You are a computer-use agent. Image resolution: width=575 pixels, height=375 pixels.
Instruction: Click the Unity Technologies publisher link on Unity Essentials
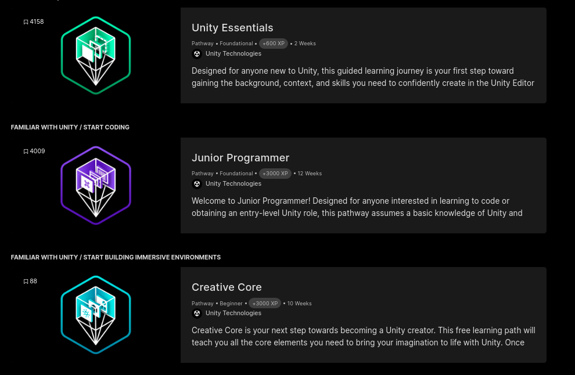(233, 53)
